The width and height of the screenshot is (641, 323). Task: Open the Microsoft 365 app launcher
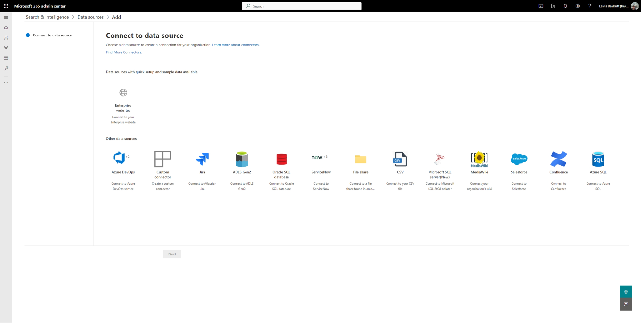click(x=6, y=6)
